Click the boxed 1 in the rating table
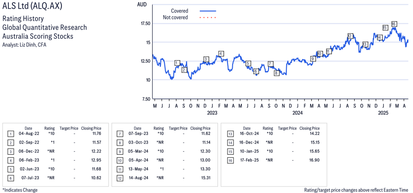This screenshot has height=193, width=413. pyautogui.click(x=10, y=134)
